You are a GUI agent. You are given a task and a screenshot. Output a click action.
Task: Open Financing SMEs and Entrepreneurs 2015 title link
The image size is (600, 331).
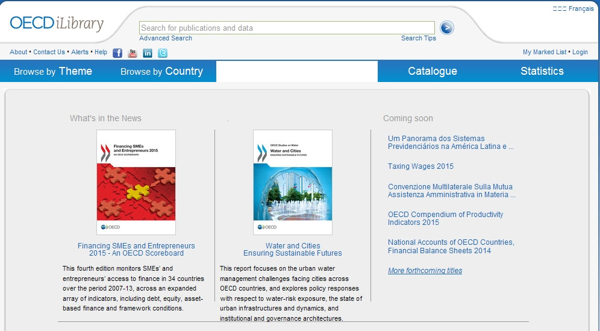point(136,250)
